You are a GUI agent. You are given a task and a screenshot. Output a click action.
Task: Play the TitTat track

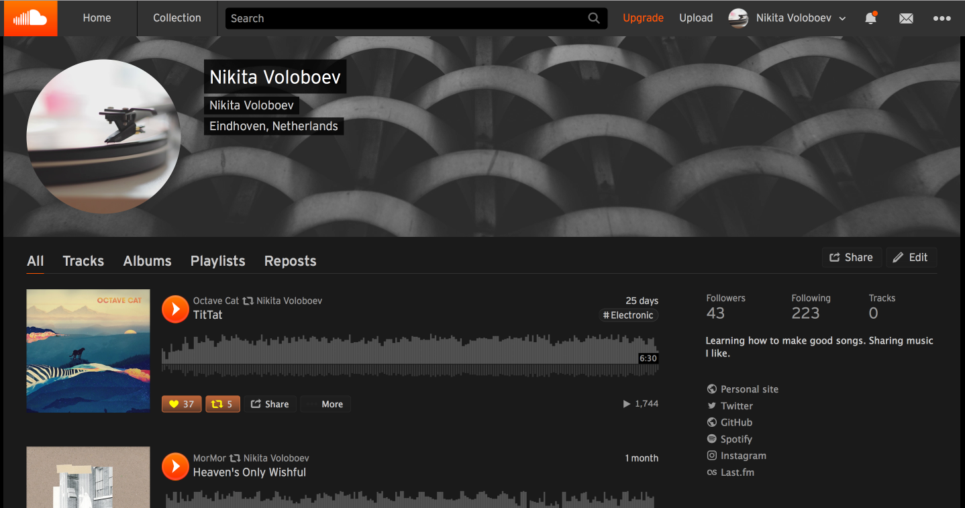(175, 309)
